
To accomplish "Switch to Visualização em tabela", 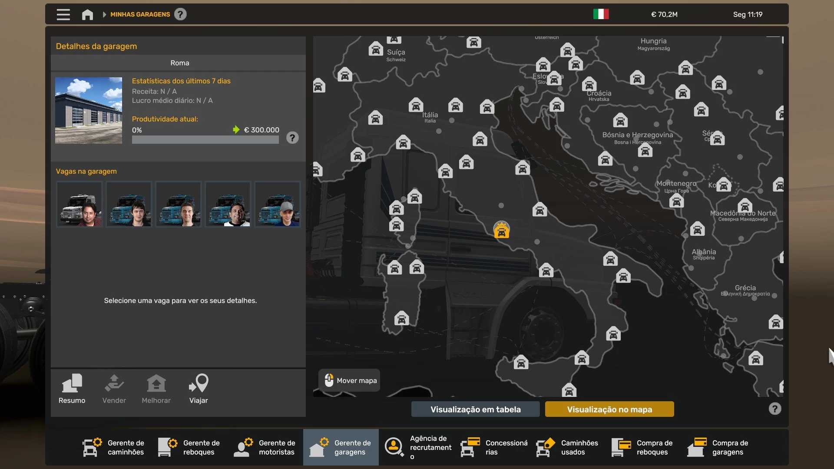I will 475,409.
